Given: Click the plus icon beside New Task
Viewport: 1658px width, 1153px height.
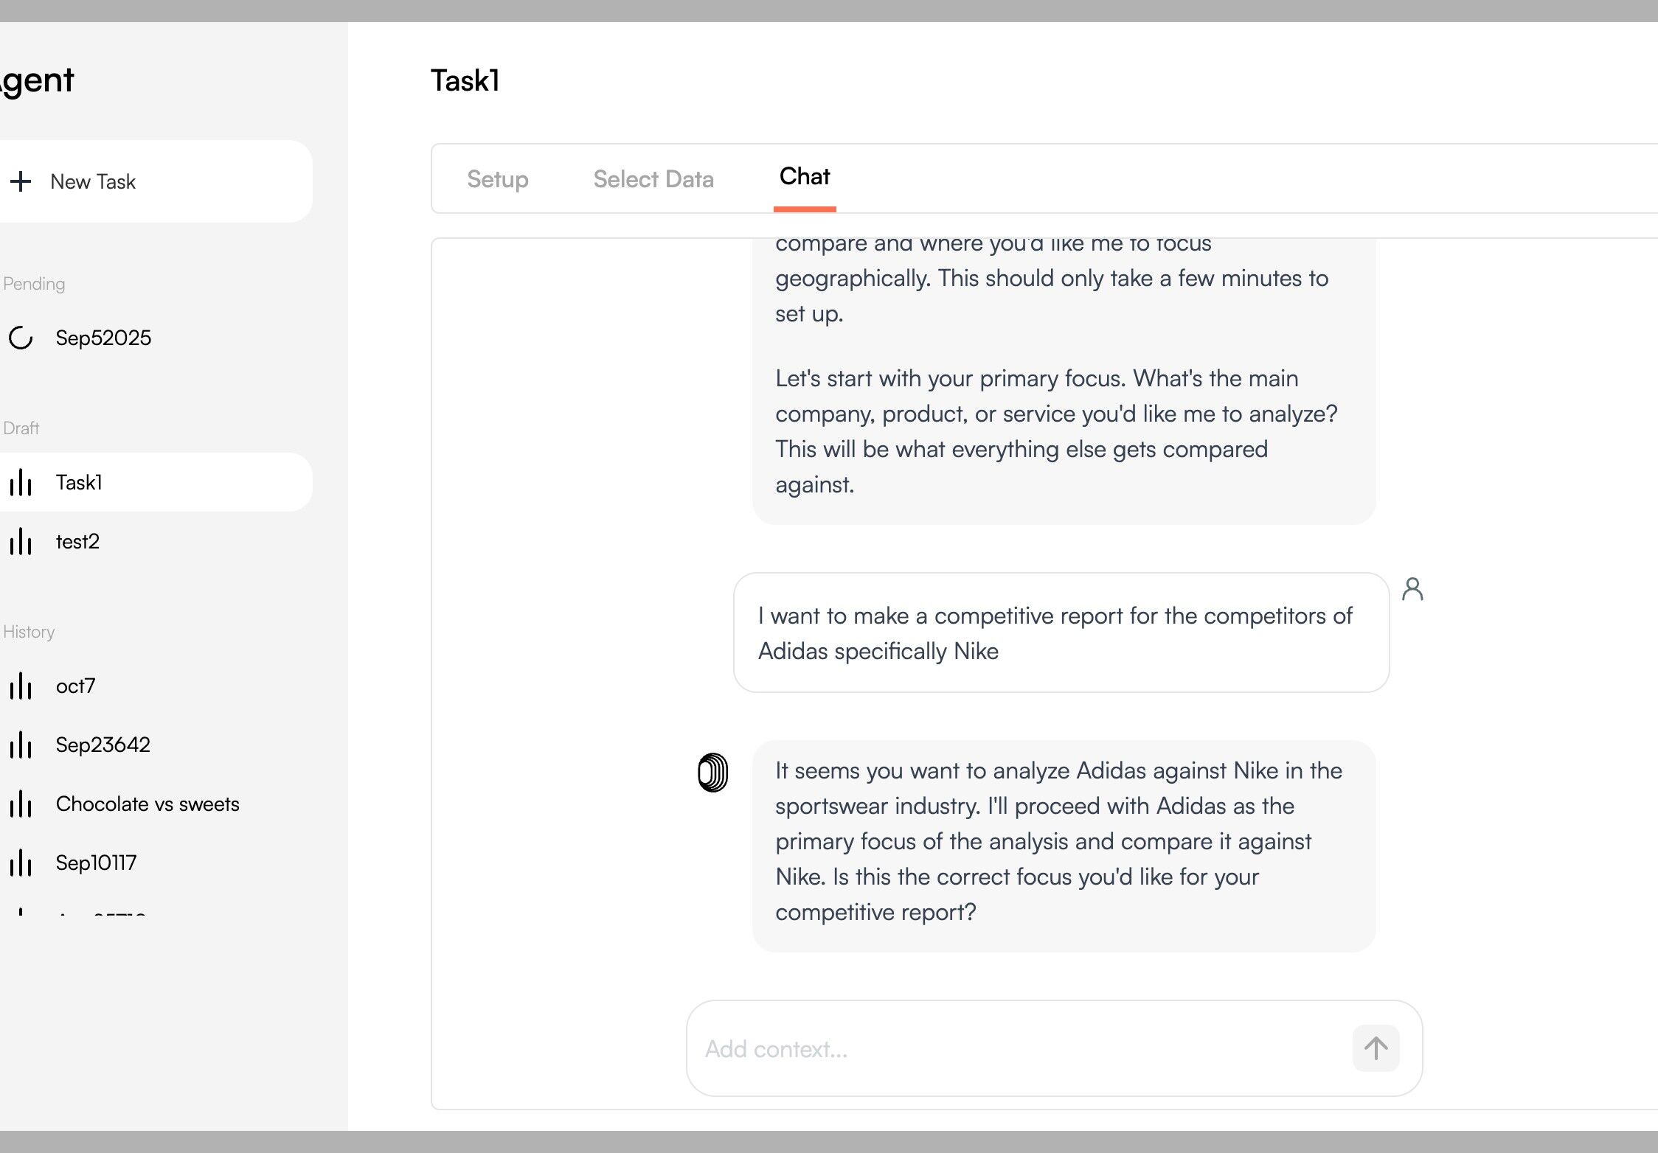Looking at the screenshot, I should point(21,181).
